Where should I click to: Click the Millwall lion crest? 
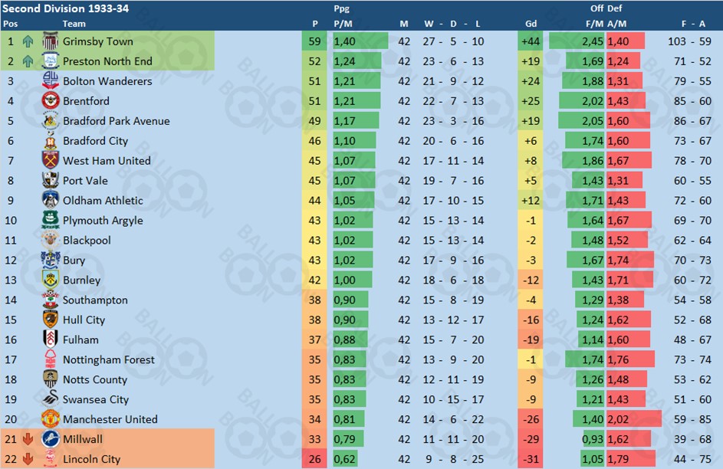coord(51,439)
